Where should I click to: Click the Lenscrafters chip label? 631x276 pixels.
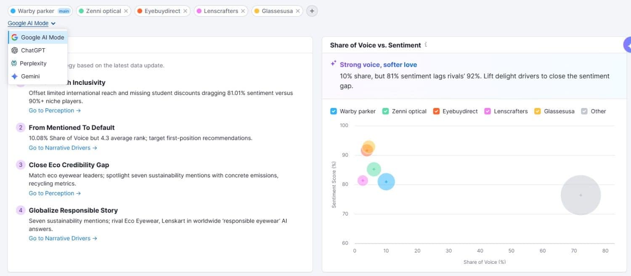pyautogui.click(x=221, y=11)
